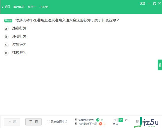Open 顺序练习 in the header
Image resolution: width=162 pixels, height=128 pixels.
[x=19, y=7]
